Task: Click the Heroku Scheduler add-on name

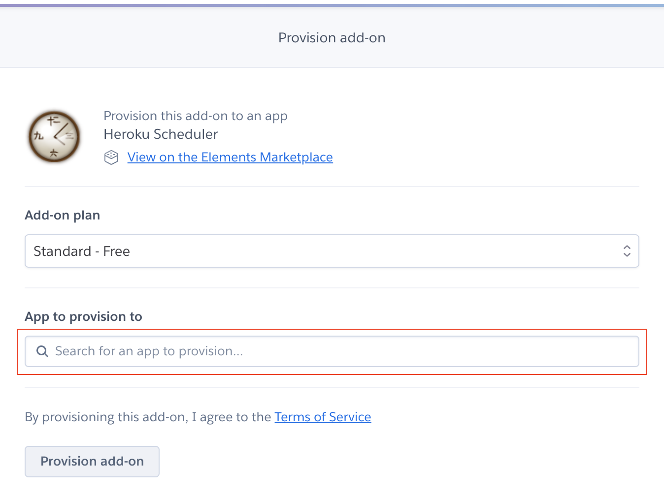Action: [x=161, y=134]
